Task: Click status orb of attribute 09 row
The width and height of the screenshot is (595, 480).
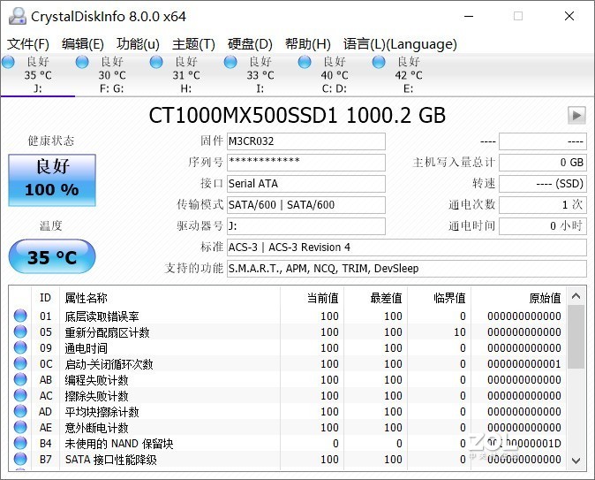Action: (20, 347)
